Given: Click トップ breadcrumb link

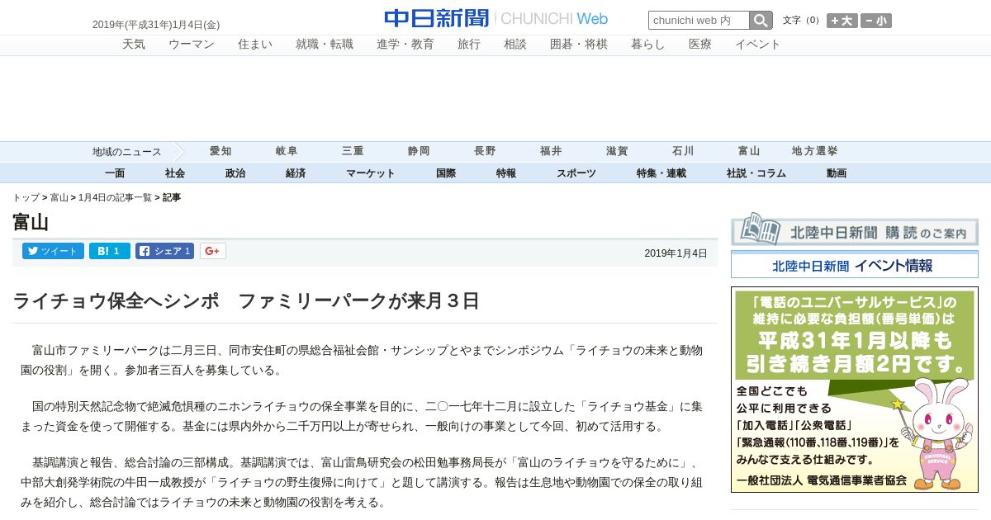Looking at the screenshot, I should [x=26, y=198].
